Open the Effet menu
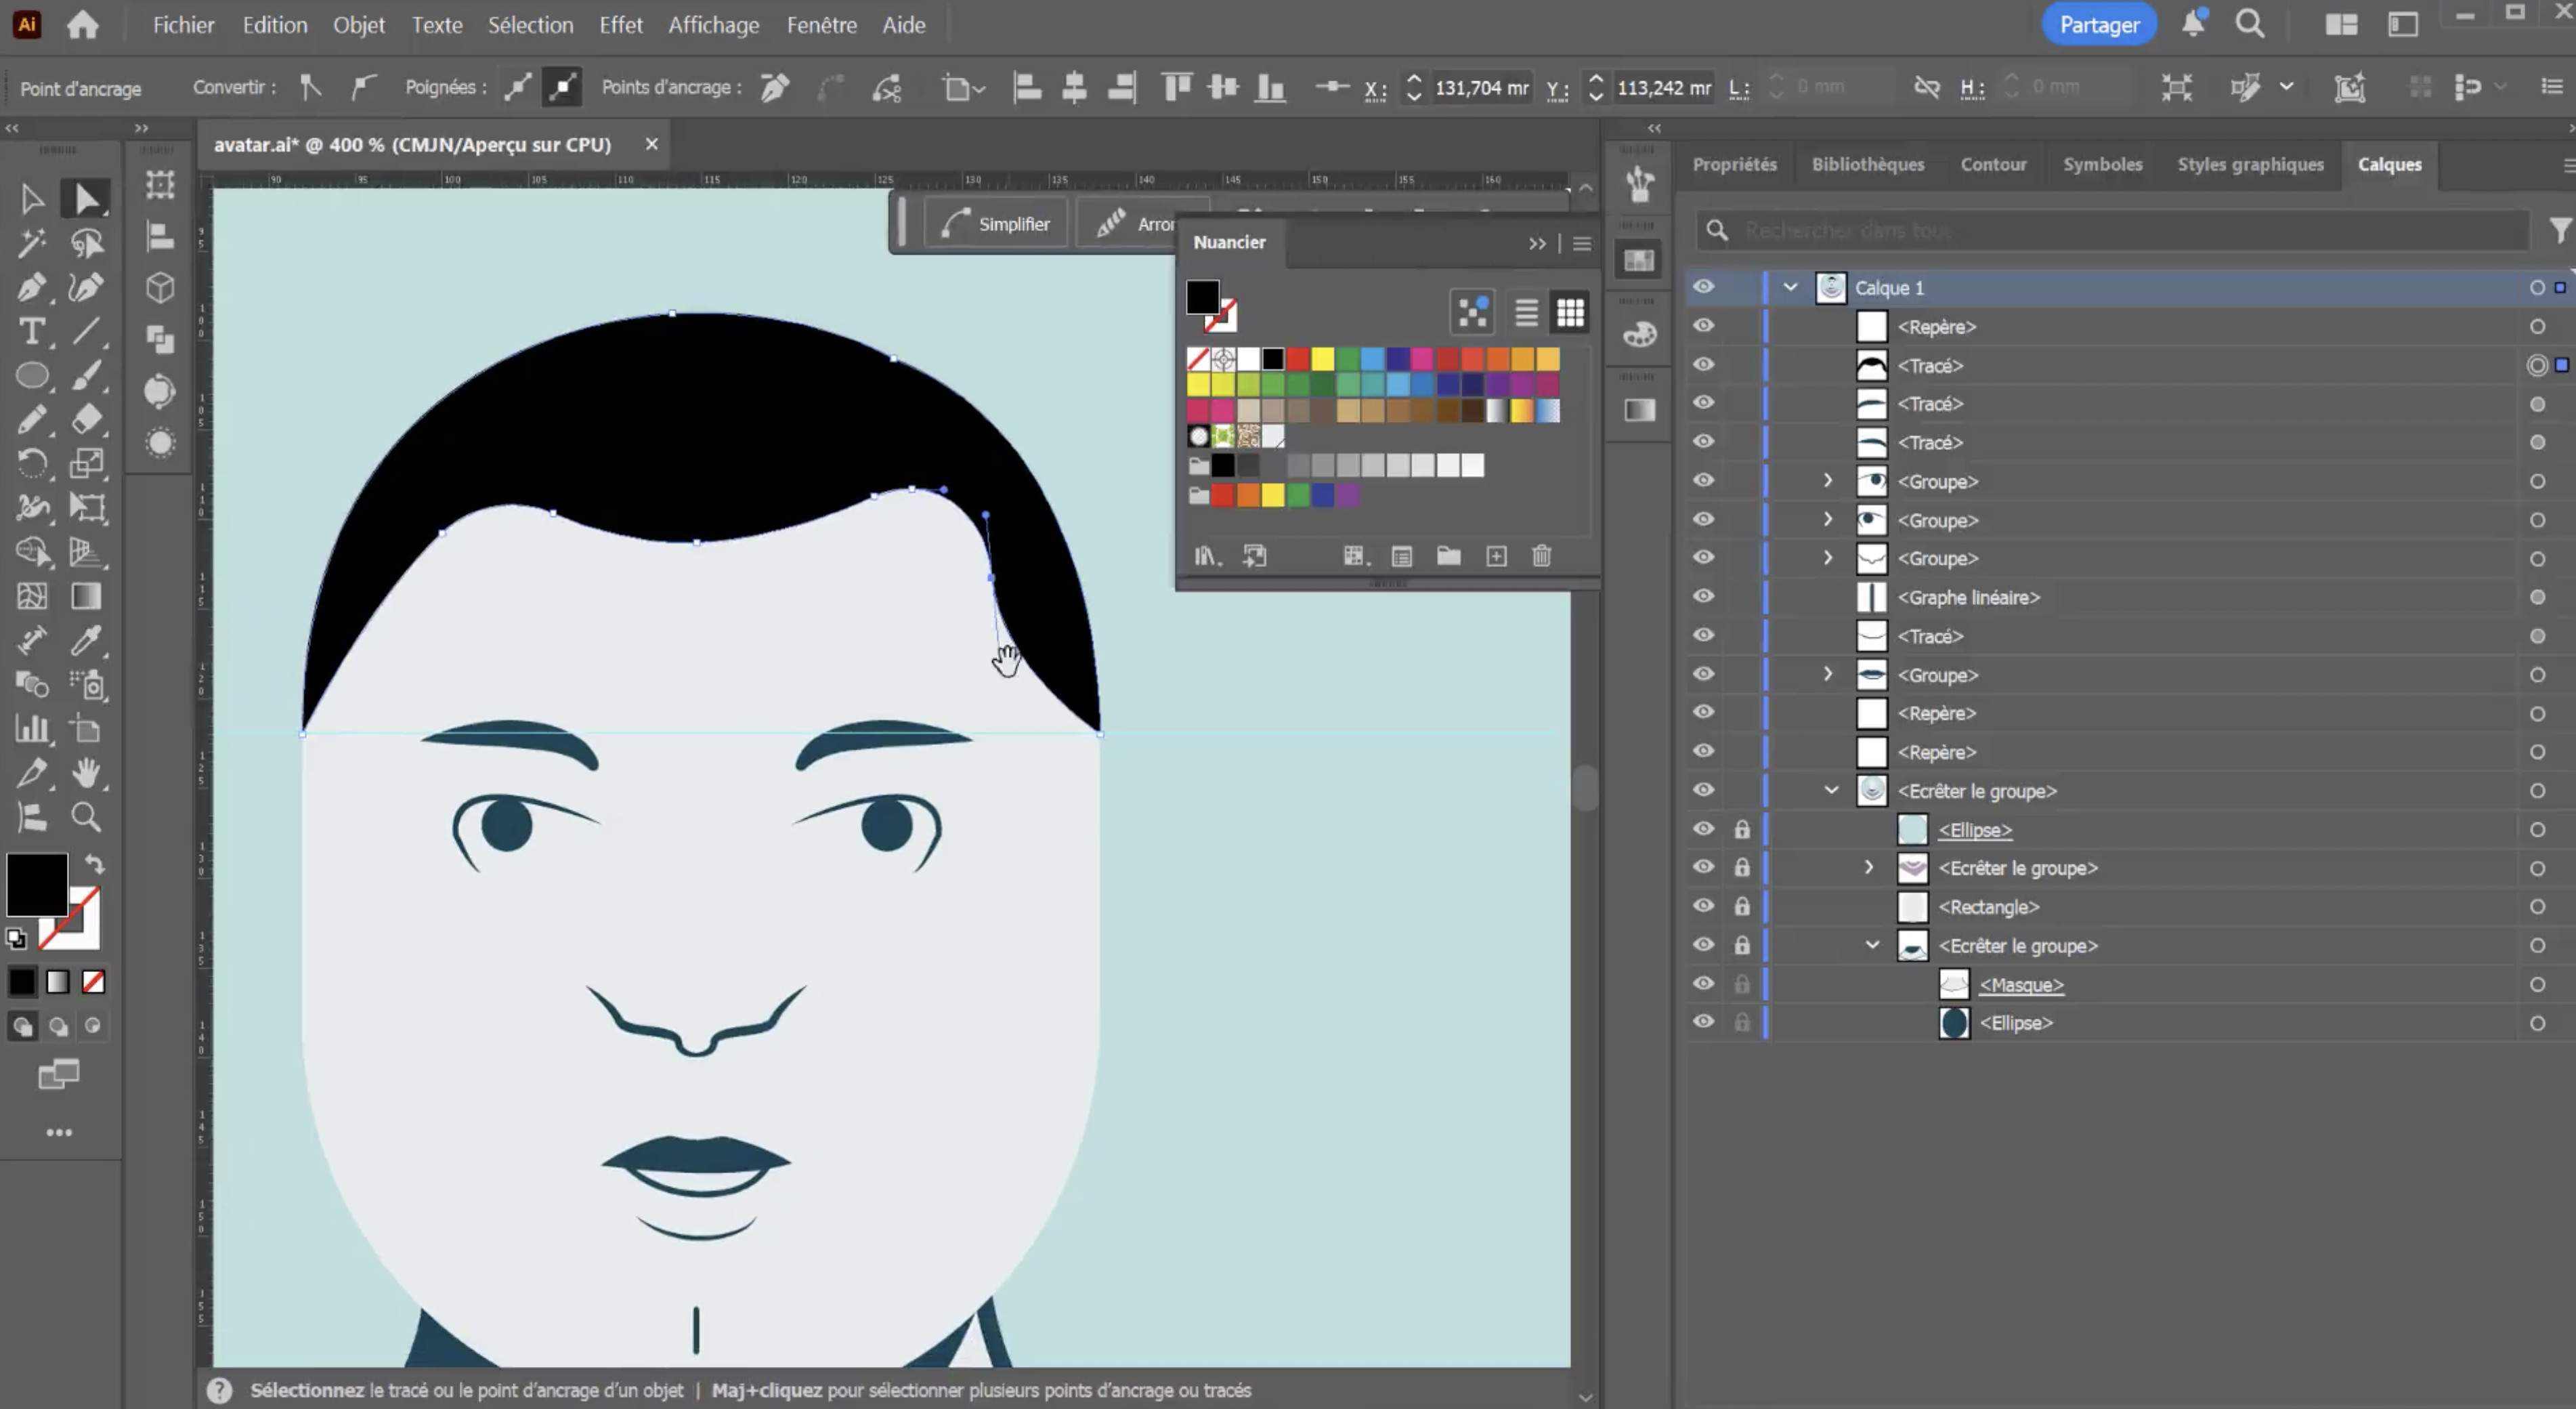 (620, 25)
